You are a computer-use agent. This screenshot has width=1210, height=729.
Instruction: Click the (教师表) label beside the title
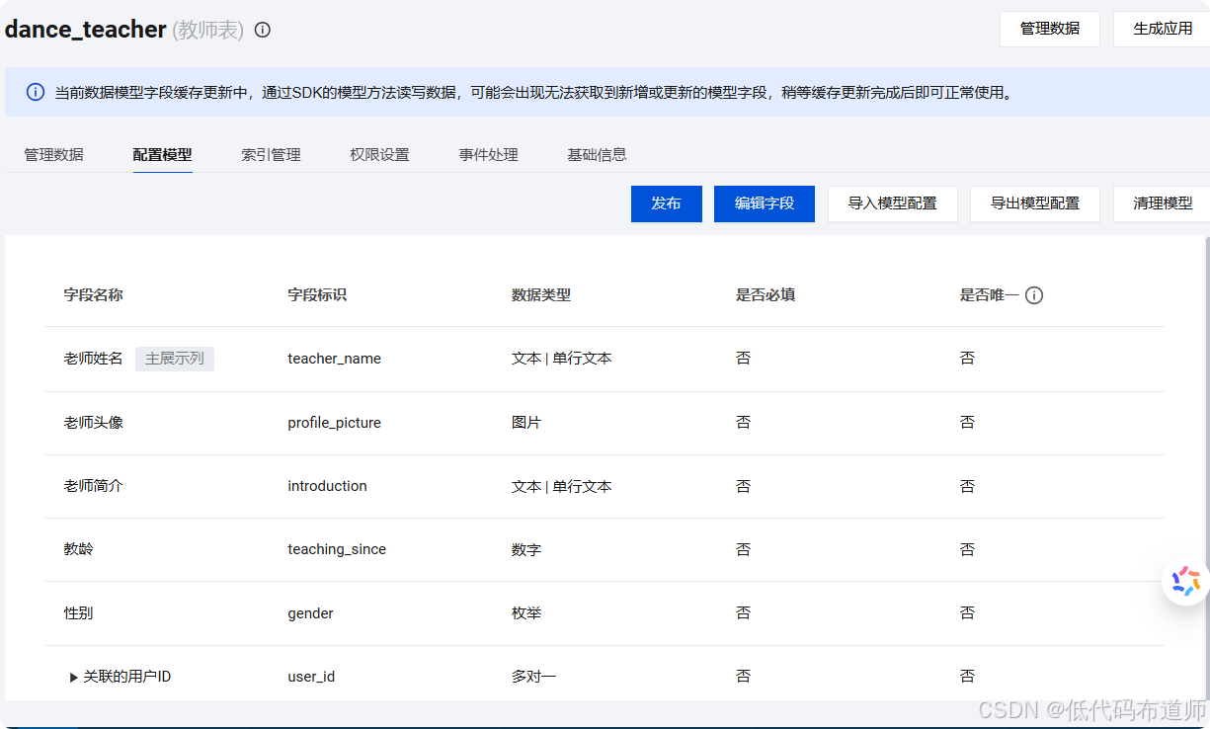(x=207, y=30)
